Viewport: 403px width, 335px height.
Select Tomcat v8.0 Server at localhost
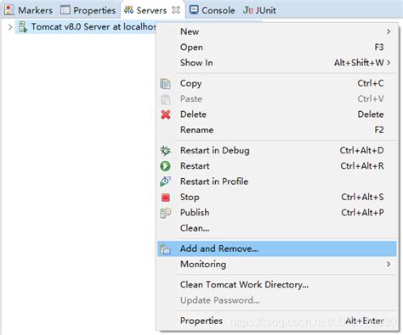click(x=94, y=27)
